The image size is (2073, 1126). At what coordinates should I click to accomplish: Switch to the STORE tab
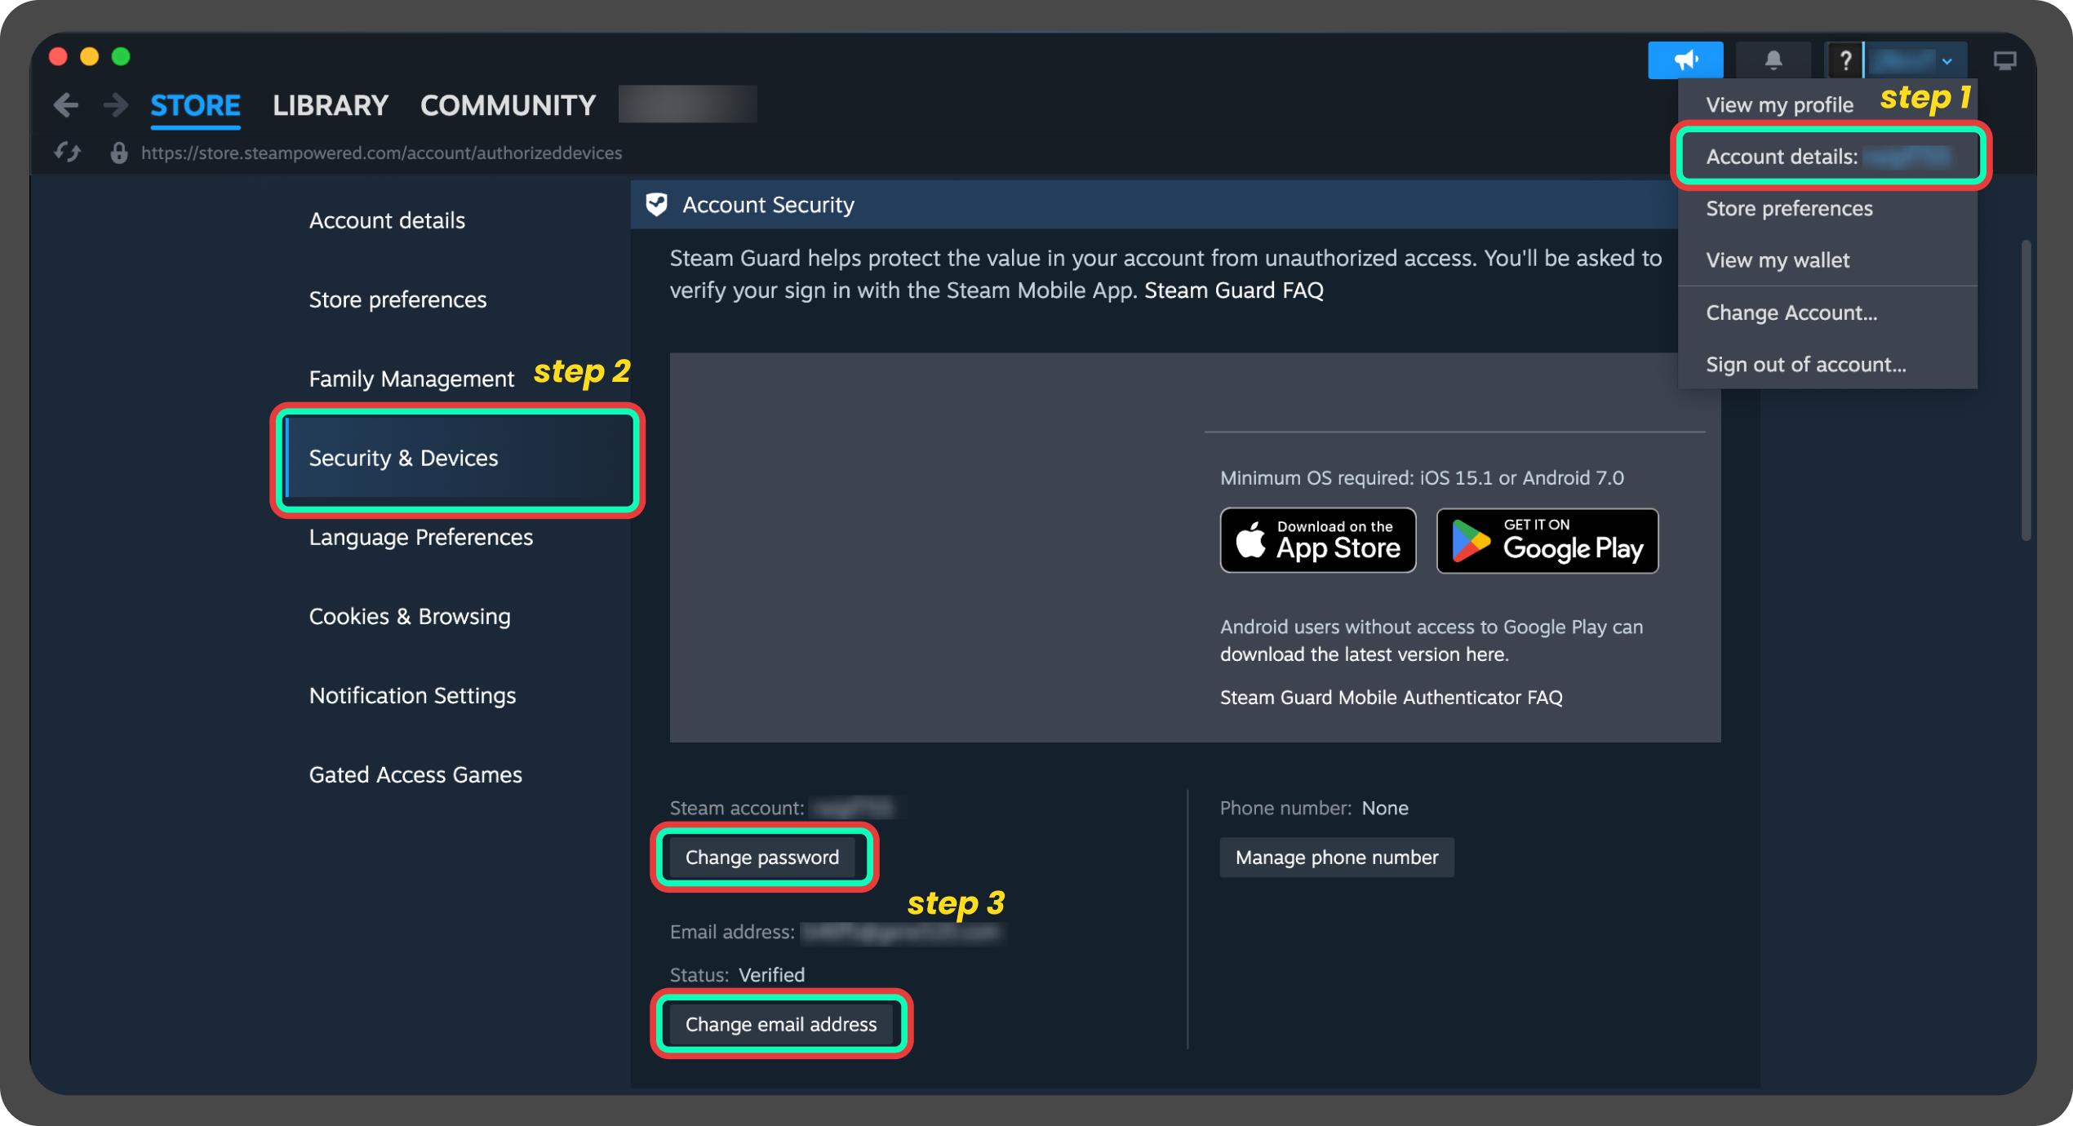point(195,105)
